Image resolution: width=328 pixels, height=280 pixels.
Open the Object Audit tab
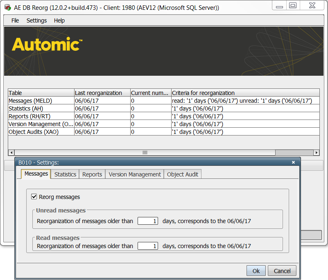(182, 174)
